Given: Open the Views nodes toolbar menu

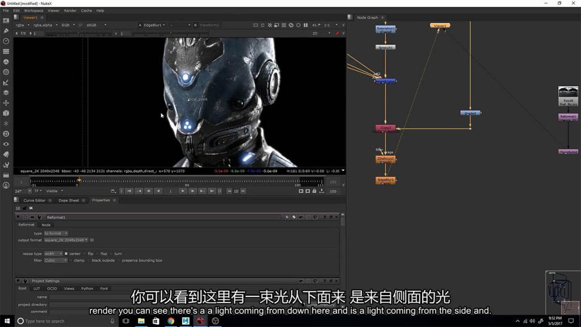Looking at the screenshot, I should [x=6, y=144].
